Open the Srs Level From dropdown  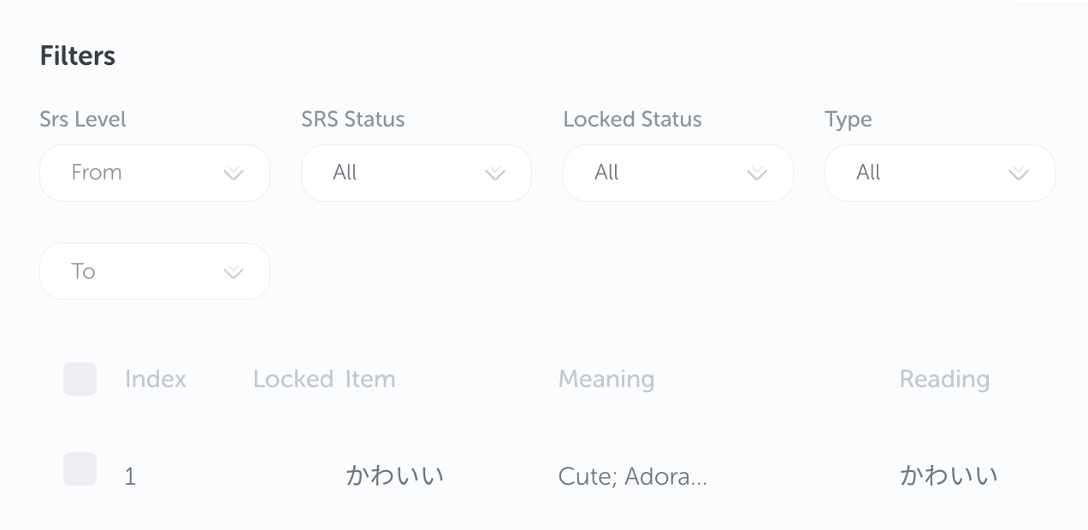pos(154,173)
